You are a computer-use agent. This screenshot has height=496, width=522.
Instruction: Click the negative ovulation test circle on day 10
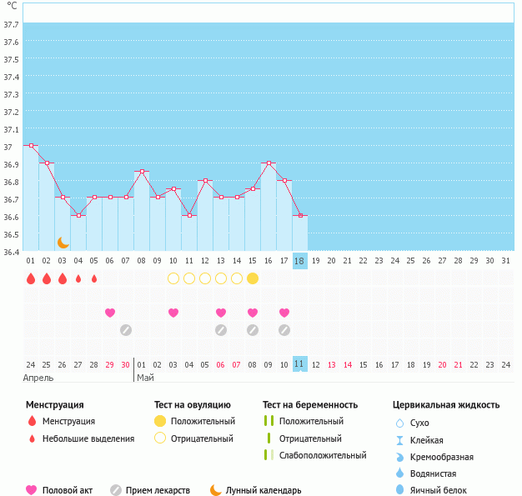coord(173,278)
